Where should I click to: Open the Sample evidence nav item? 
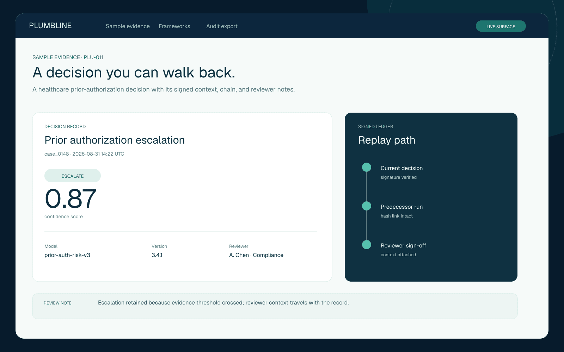[128, 26]
